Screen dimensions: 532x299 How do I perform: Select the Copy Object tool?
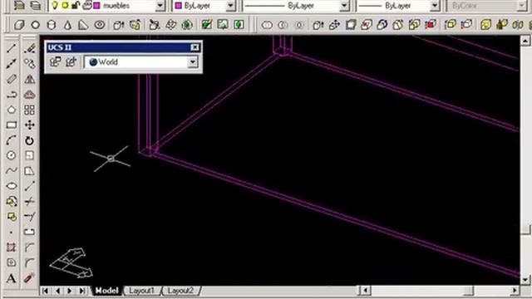tap(30, 63)
